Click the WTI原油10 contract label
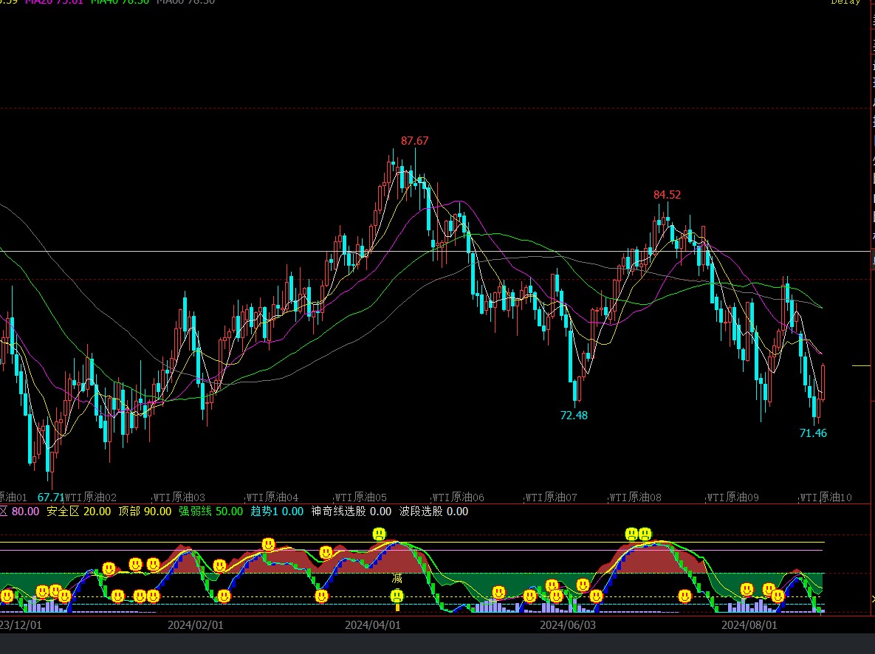This screenshot has height=654, width=875. click(x=826, y=498)
